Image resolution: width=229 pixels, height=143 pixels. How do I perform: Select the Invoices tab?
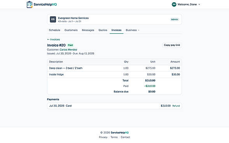(x=116, y=30)
